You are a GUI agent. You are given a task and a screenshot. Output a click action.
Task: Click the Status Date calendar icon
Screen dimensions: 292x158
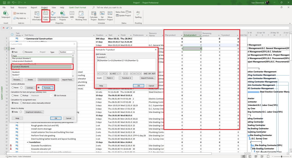(x=127, y=12)
